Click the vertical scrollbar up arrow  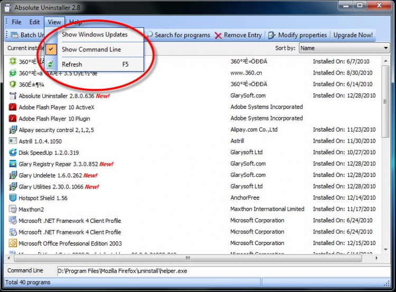(385, 61)
